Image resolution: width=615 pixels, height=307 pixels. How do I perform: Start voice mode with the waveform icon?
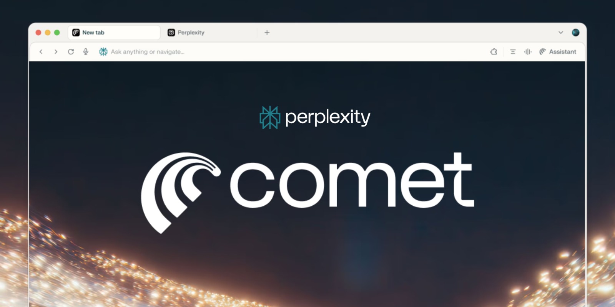(x=528, y=51)
